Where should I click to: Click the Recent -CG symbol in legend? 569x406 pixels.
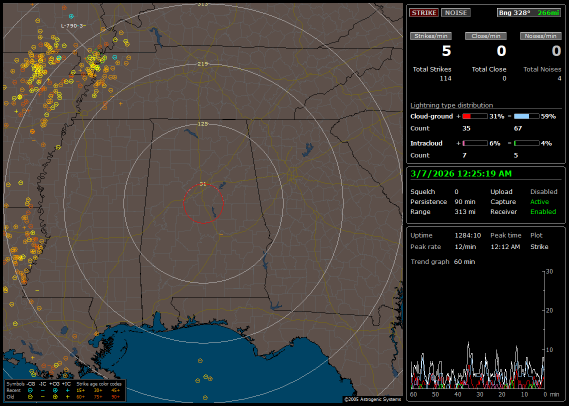tap(30, 390)
